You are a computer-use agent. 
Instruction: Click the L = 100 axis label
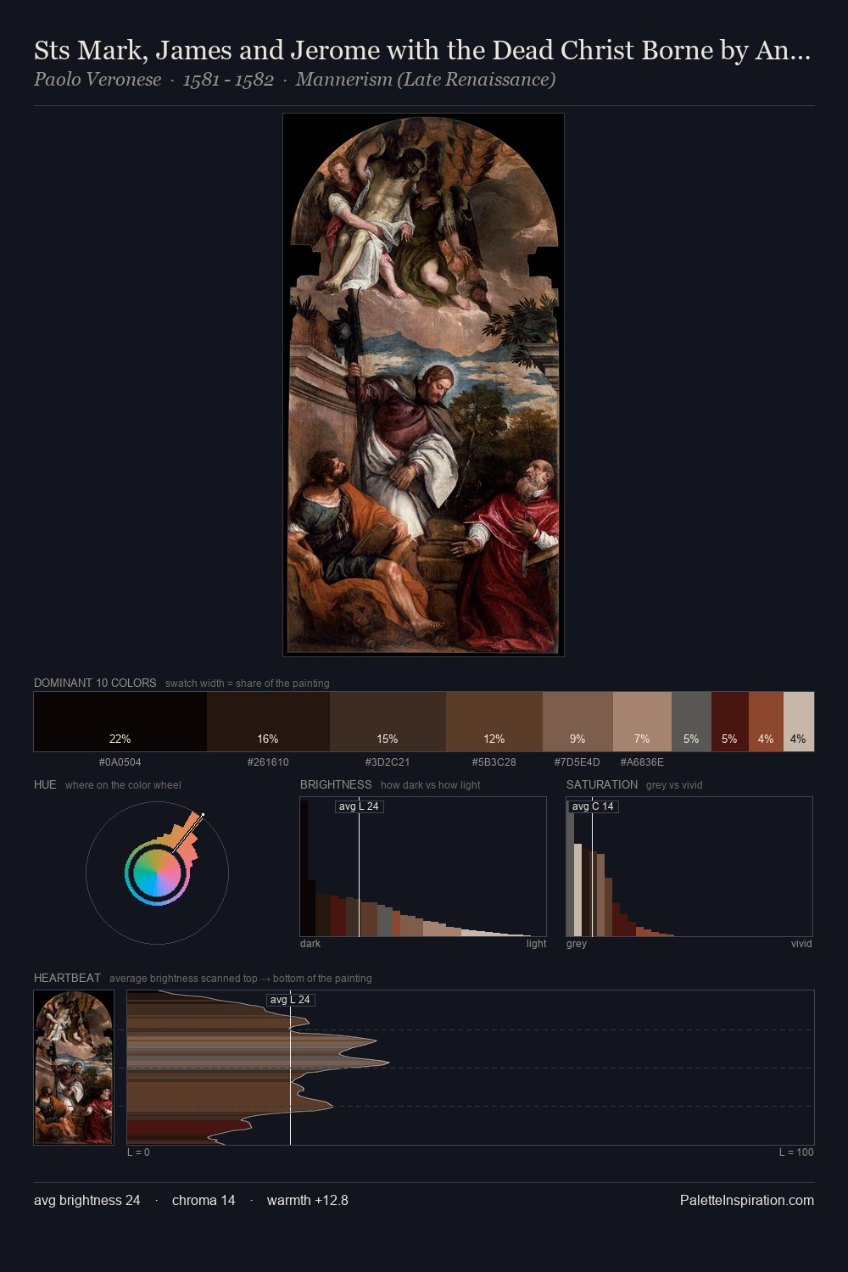click(796, 1152)
